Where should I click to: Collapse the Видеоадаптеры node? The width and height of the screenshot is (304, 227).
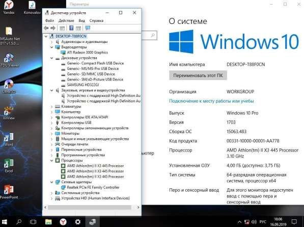51,47
